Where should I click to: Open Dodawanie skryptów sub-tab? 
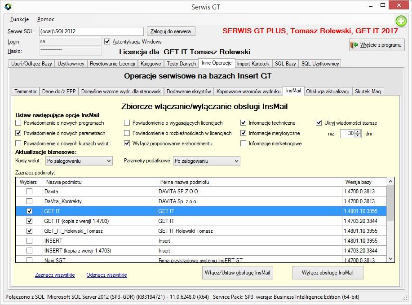[189, 91]
